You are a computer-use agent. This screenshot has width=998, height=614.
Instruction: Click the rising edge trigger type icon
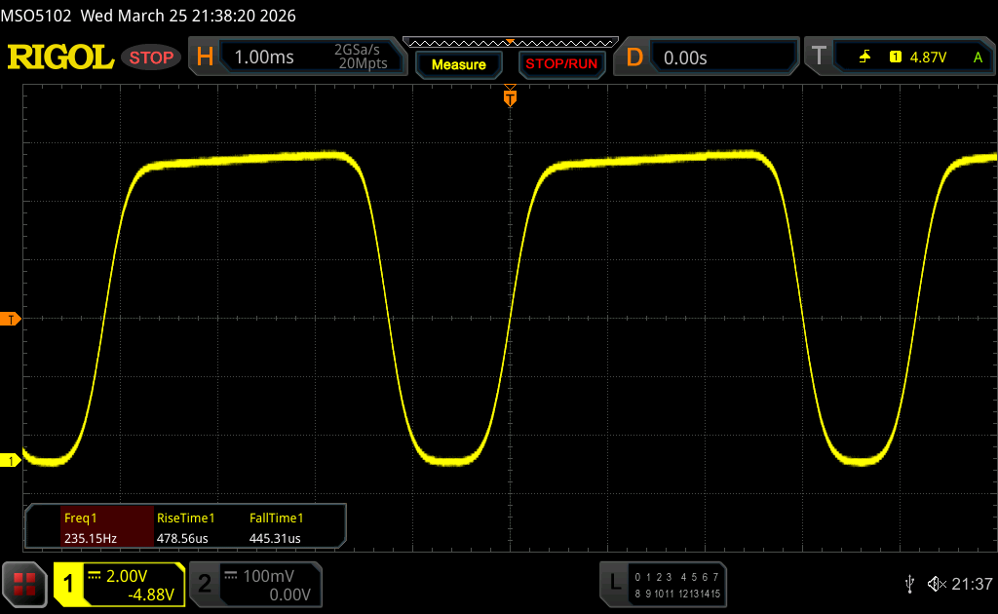(x=864, y=58)
